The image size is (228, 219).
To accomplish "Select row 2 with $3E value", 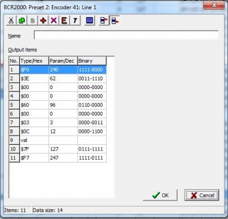I will [x=58, y=79].
